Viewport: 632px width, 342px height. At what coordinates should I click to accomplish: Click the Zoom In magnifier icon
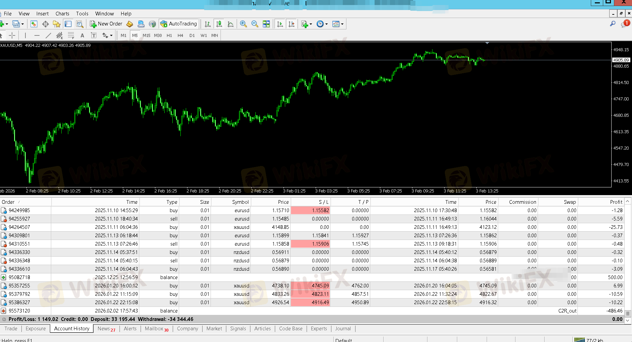pyautogui.click(x=243, y=24)
